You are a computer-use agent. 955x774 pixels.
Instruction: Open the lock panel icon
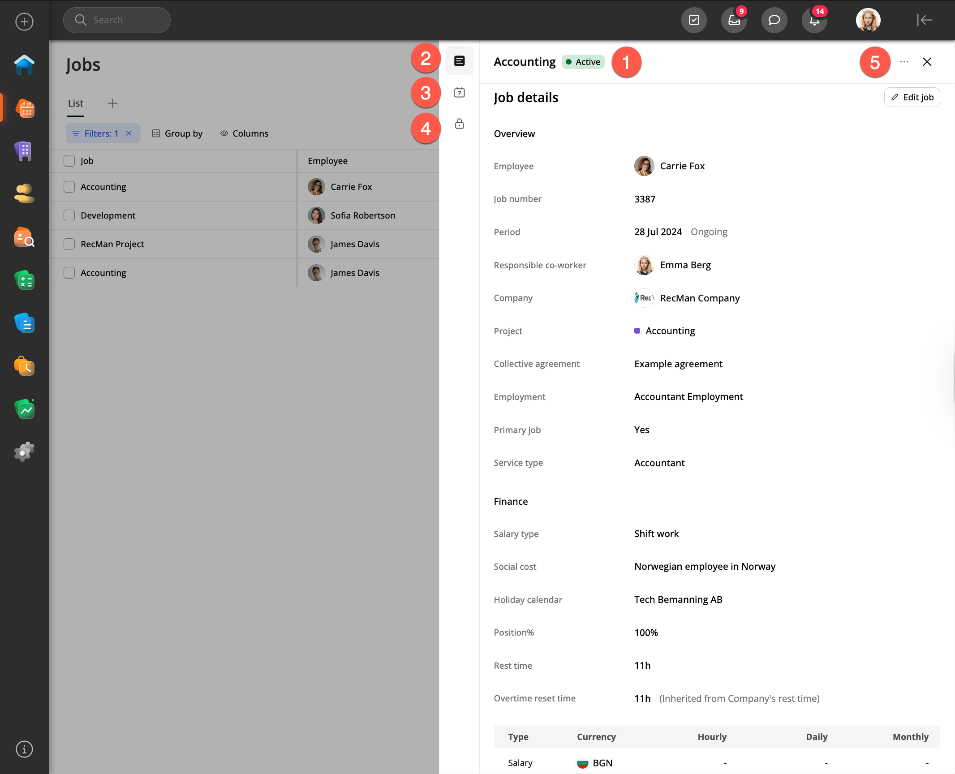[459, 124]
